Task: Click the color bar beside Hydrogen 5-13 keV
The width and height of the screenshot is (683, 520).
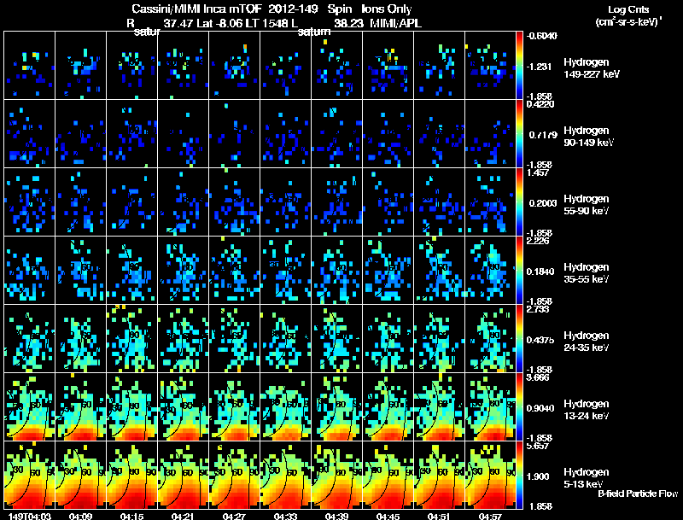Action: tap(519, 475)
